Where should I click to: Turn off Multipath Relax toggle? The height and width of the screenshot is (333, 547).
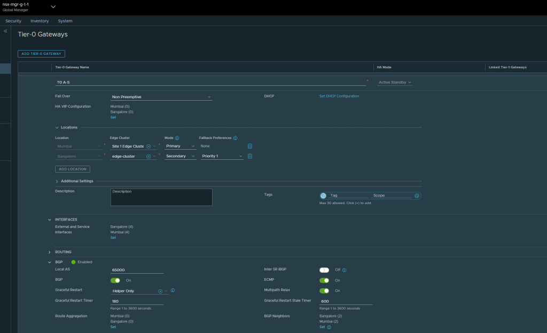pos(324,291)
